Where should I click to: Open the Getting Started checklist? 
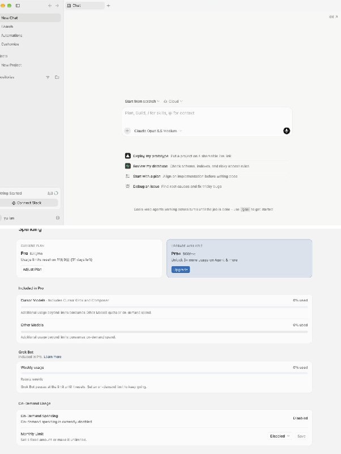29,193
